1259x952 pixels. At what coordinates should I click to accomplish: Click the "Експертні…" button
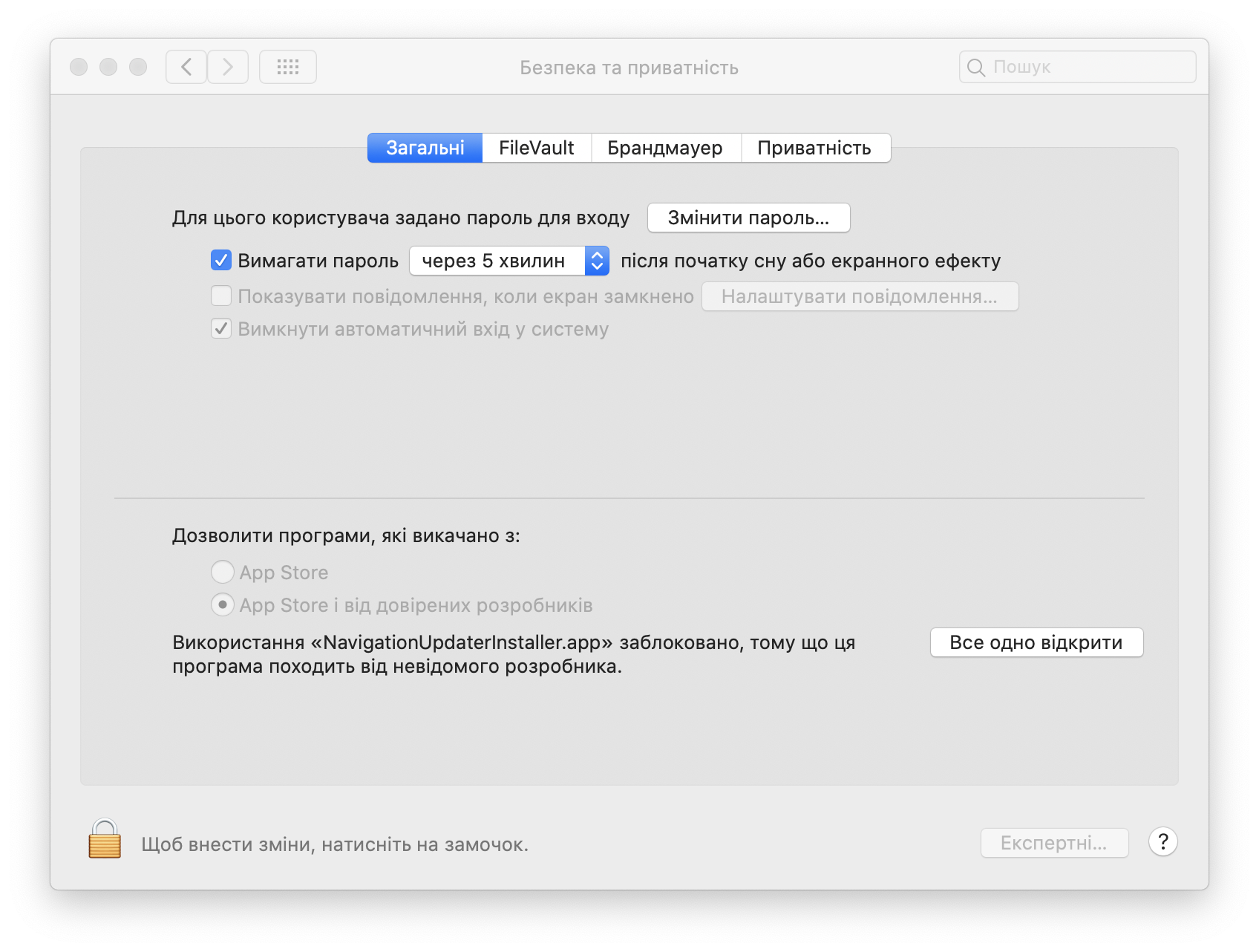tap(1054, 843)
